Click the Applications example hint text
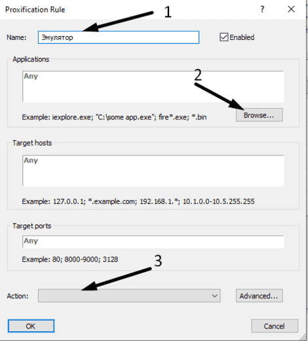The width and height of the screenshot is (308, 341). (x=114, y=117)
